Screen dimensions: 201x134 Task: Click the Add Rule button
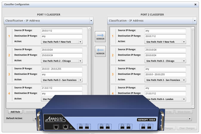tap(15, 112)
